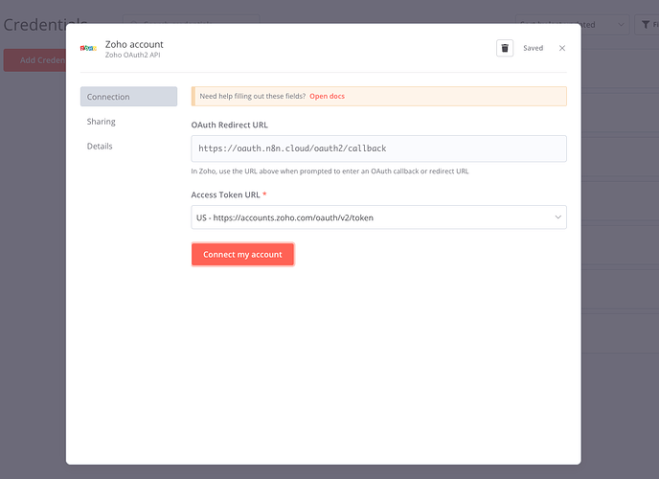Click Add Credential button in background page
Screen dimensions: 659x479
[34, 60]
